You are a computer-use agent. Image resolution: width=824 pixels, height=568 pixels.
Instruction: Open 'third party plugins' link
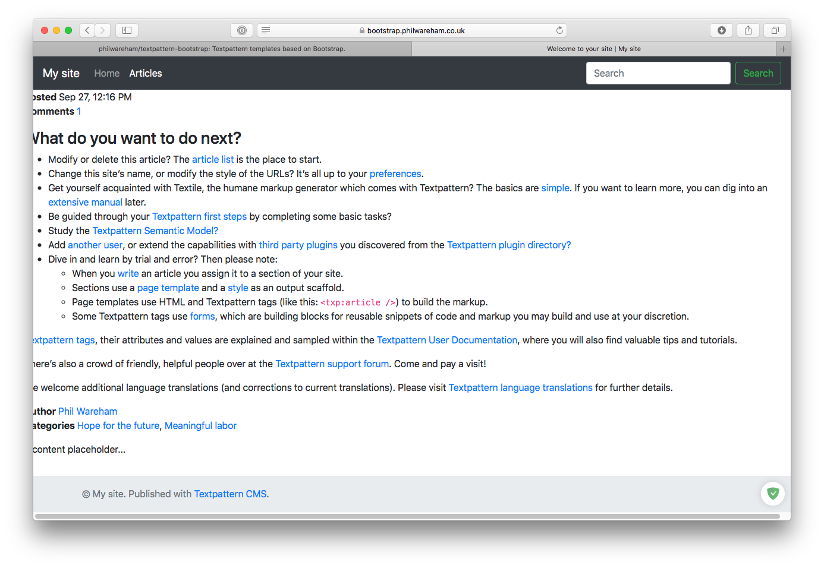click(x=298, y=245)
